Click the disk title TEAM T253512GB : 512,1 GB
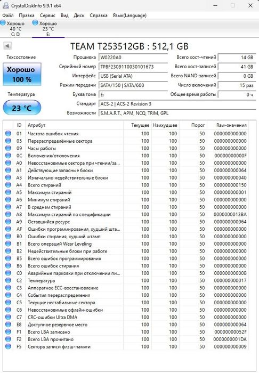259x373 pixels. tap(129, 46)
